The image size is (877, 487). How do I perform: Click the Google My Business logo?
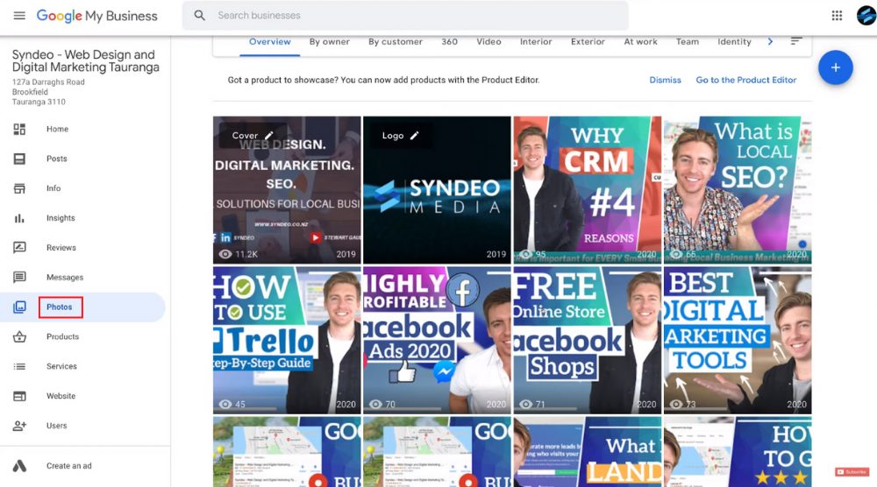click(96, 16)
